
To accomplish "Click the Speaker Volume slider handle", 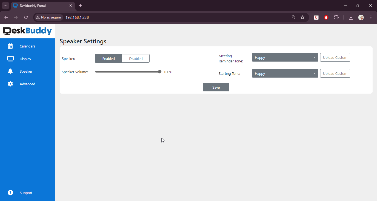I will (x=160, y=72).
